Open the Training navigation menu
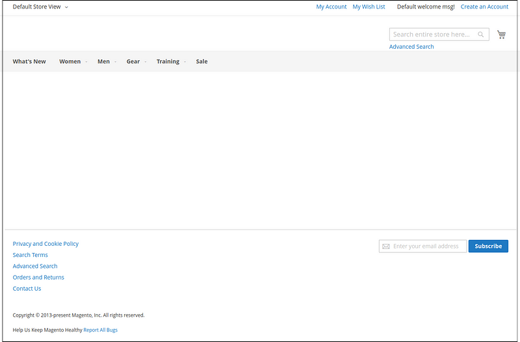 (169, 62)
